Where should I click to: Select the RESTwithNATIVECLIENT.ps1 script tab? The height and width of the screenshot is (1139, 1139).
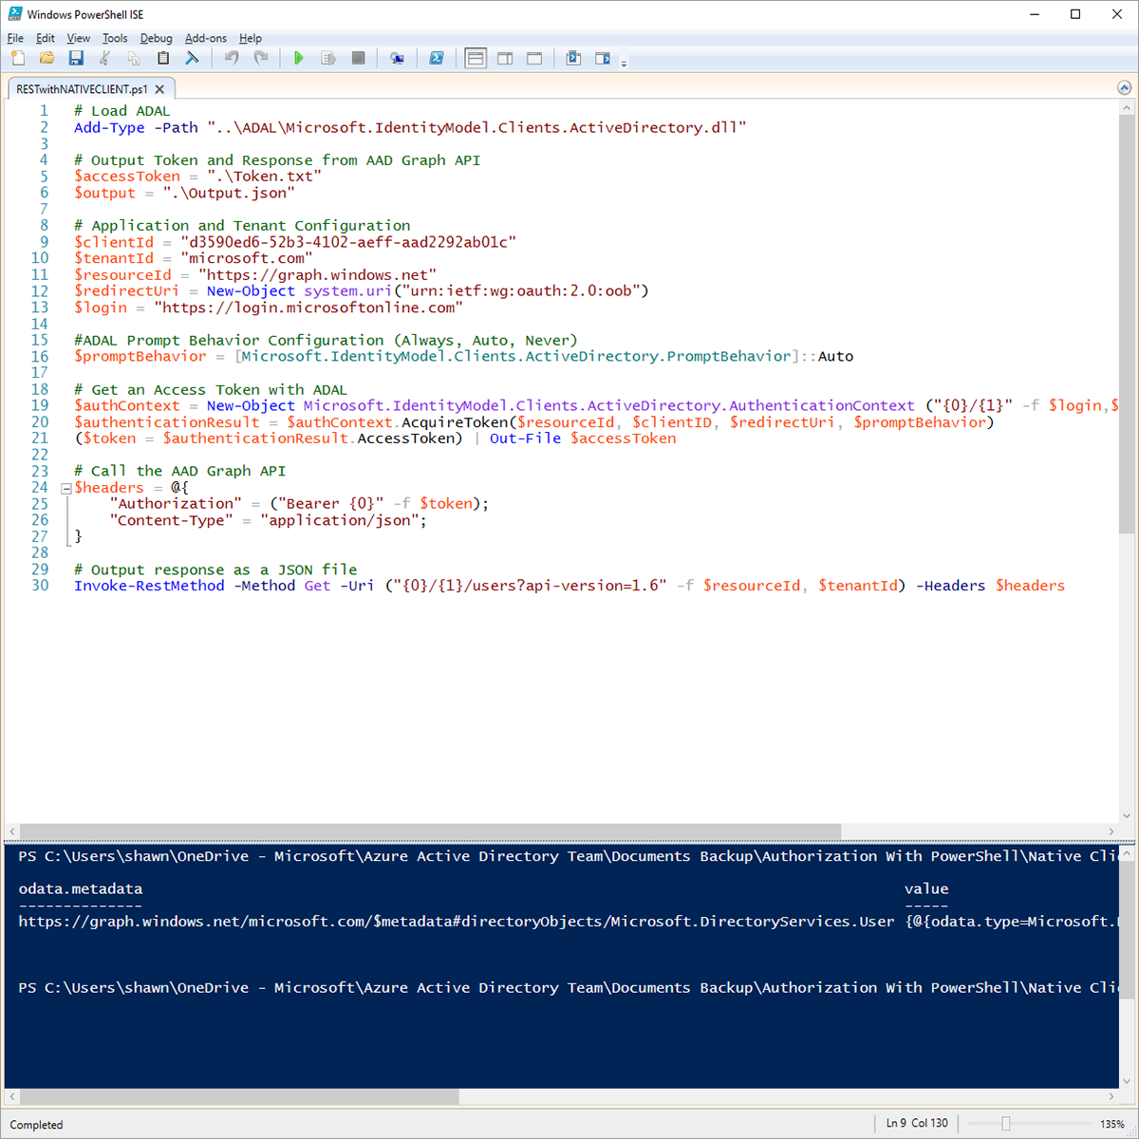(x=83, y=89)
